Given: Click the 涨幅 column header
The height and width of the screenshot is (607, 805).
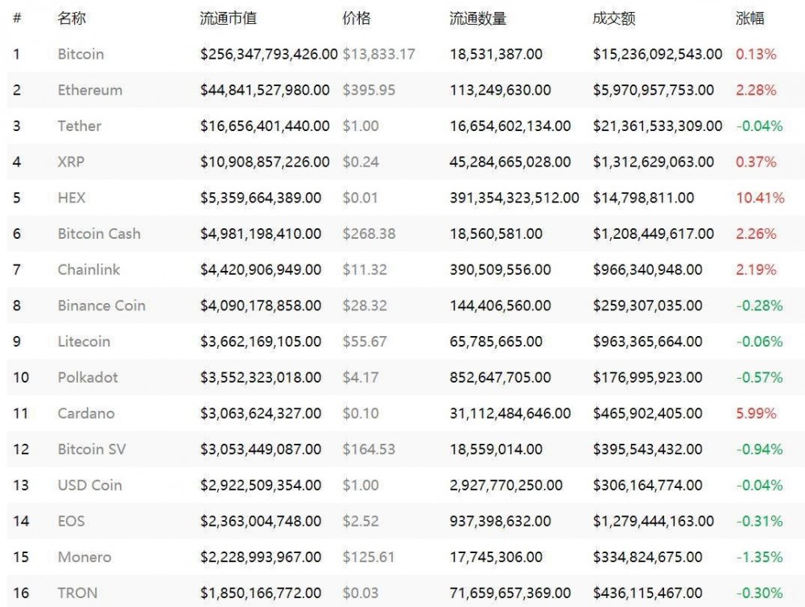Looking at the screenshot, I should 750,18.
